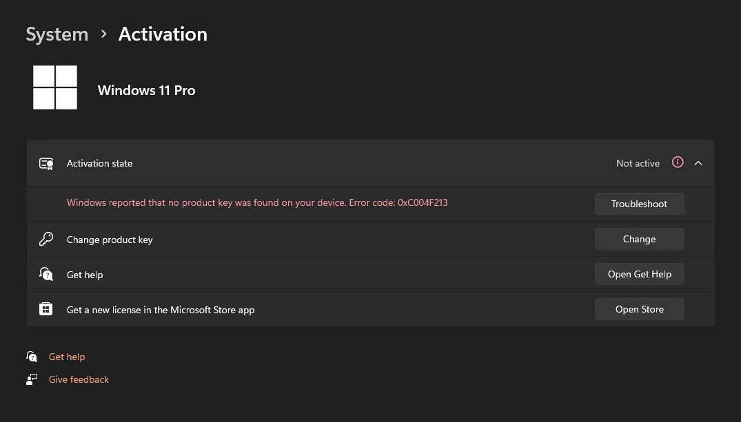Click Change button for product key
This screenshot has height=422, width=741.
coord(639,239)
